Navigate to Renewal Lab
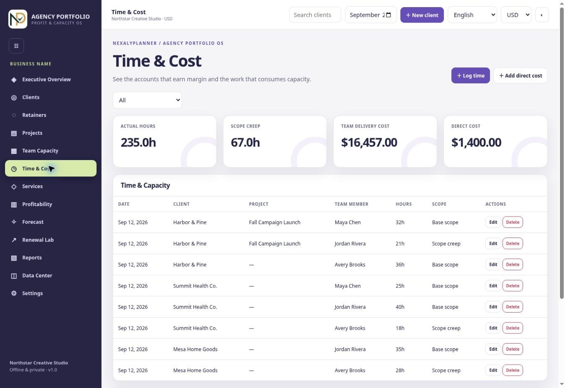Image resolution: width=565 pixels, height=388 pixels. [x=51, y=240]
